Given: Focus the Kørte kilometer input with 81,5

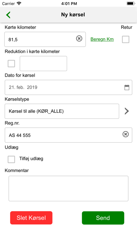Looking at the screenshot, I should 45,39.
